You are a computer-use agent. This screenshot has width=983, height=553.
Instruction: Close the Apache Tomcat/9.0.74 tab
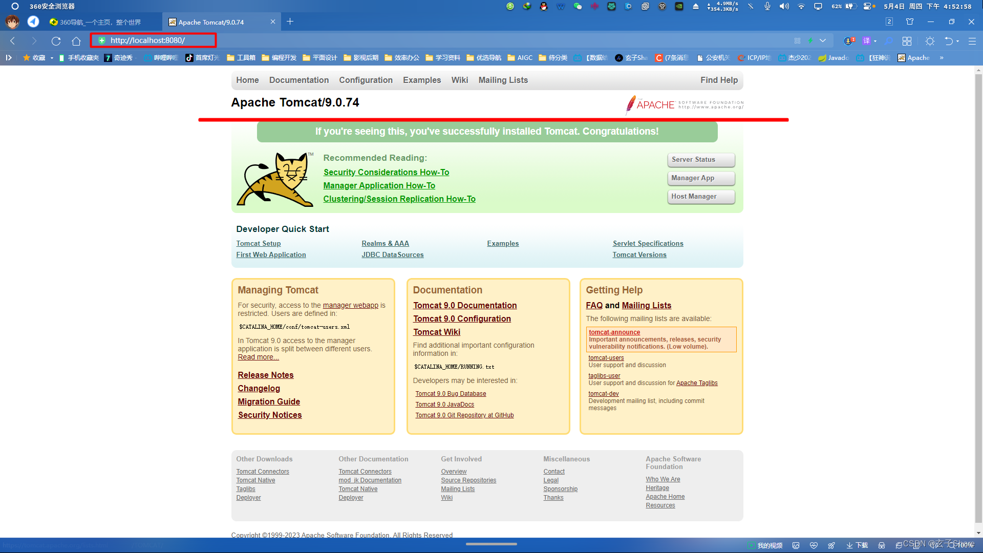tap(273, 22)
